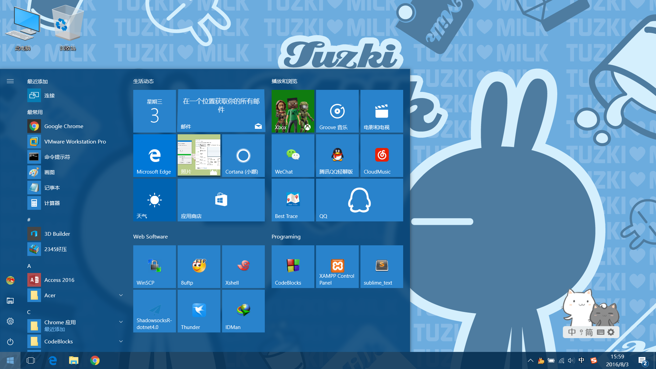Toggle 中 mode on floating IME bar
The height and width of the screenshot is (369, 656).
pos(572,332)
